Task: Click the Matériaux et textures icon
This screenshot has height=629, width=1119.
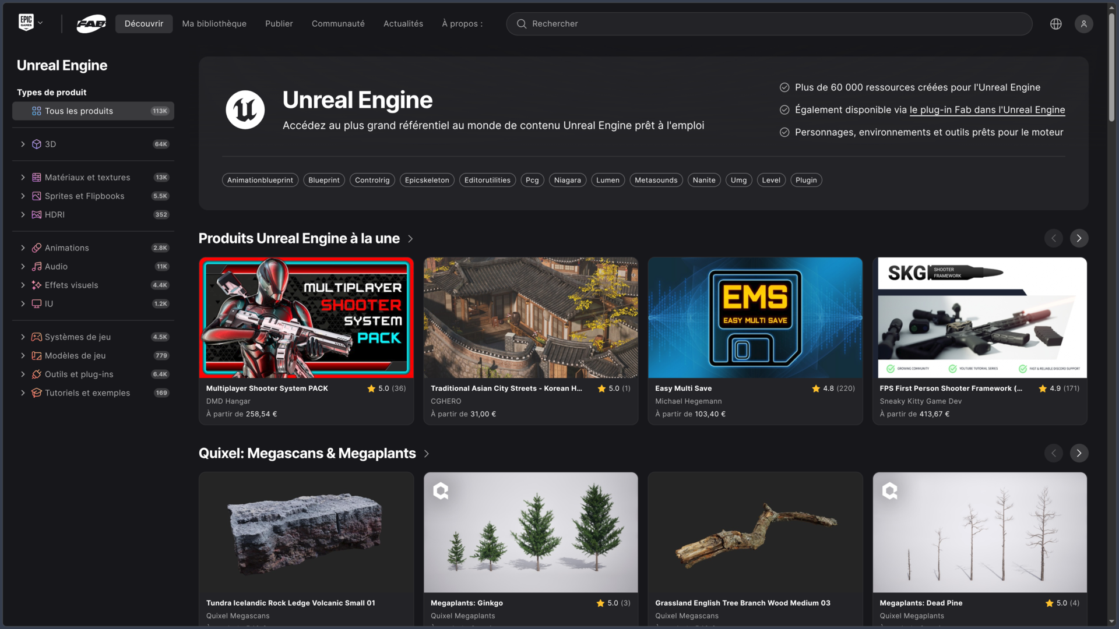Action: pyautogui.click(x=36, y=177)
